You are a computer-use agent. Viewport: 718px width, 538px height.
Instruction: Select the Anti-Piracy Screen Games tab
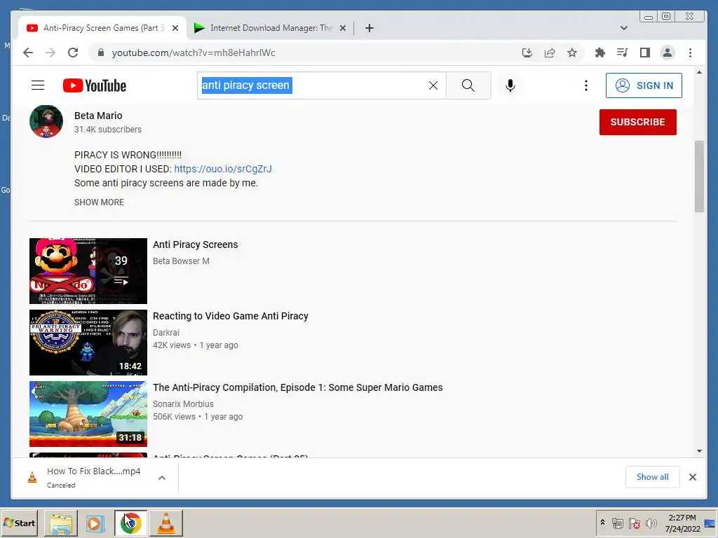102,28
